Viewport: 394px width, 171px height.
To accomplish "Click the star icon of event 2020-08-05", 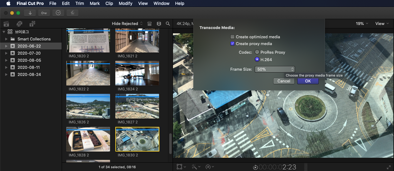I will click(13, 60).
